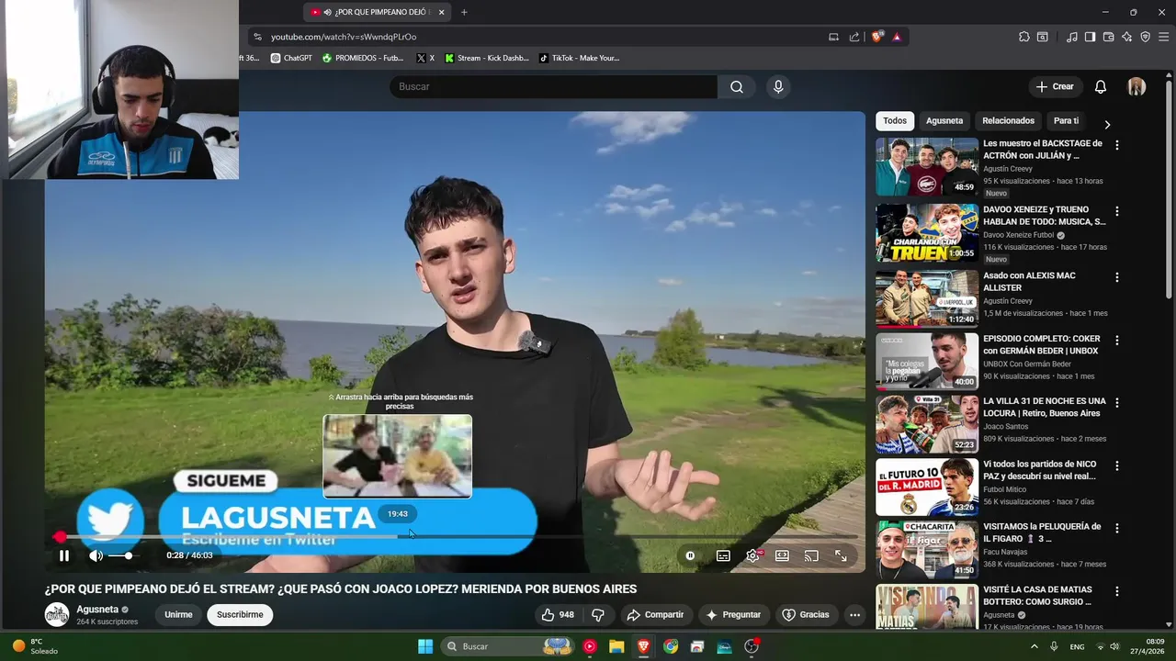Open options for BACKSTAGE de ACTRÓN video
The width and height of the screenshot is (1176, 661).
coord(1117,145)
